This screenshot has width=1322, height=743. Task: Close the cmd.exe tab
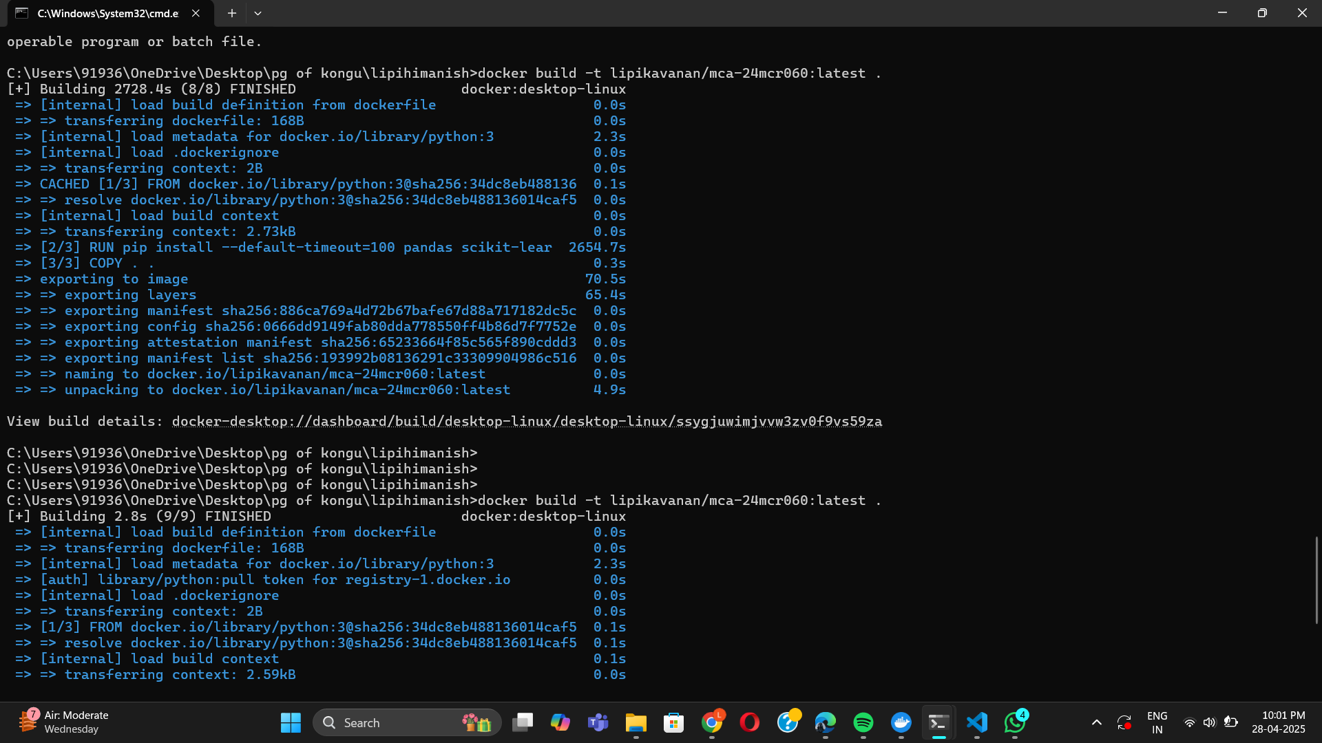tap(196, 13)
